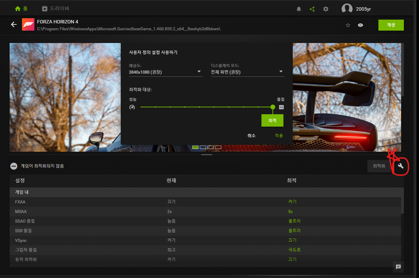Mark game as favorite with star icon
This screenshot has width=419, height=278.
[x=348, y=25]
